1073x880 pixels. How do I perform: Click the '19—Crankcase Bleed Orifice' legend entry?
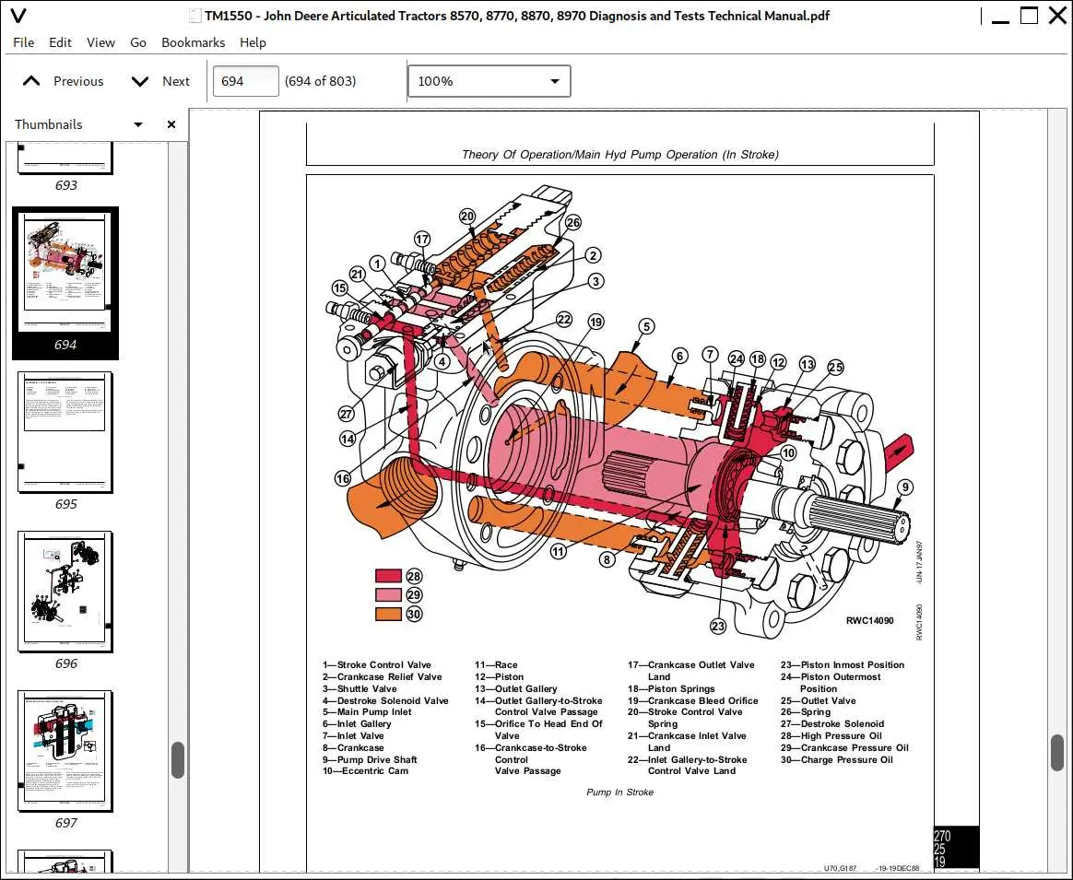(692, 700)
